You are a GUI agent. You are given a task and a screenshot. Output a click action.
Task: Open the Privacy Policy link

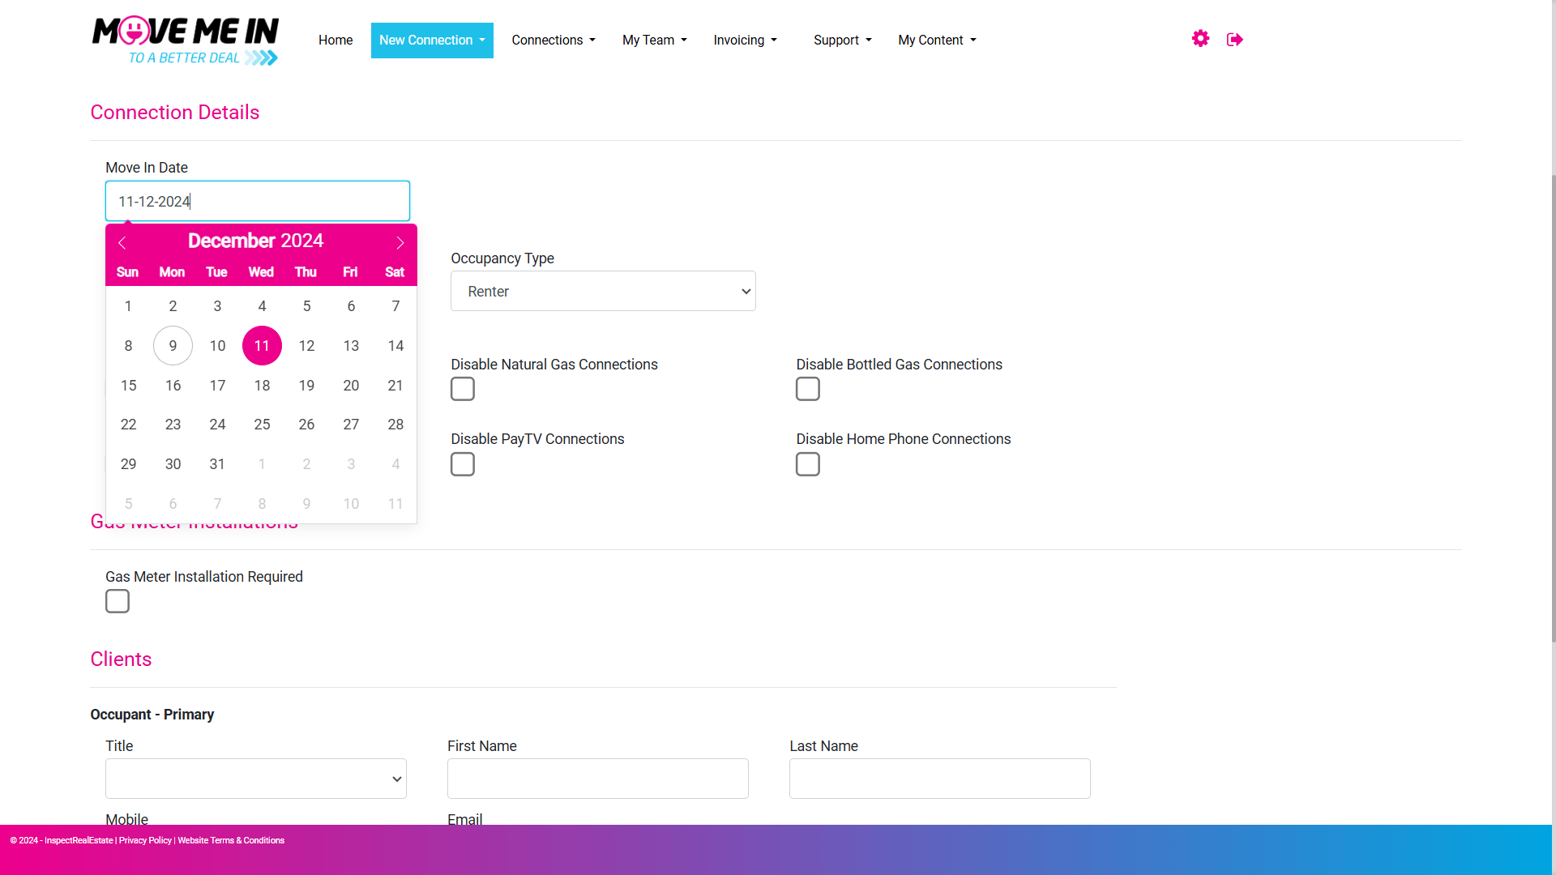145,840
